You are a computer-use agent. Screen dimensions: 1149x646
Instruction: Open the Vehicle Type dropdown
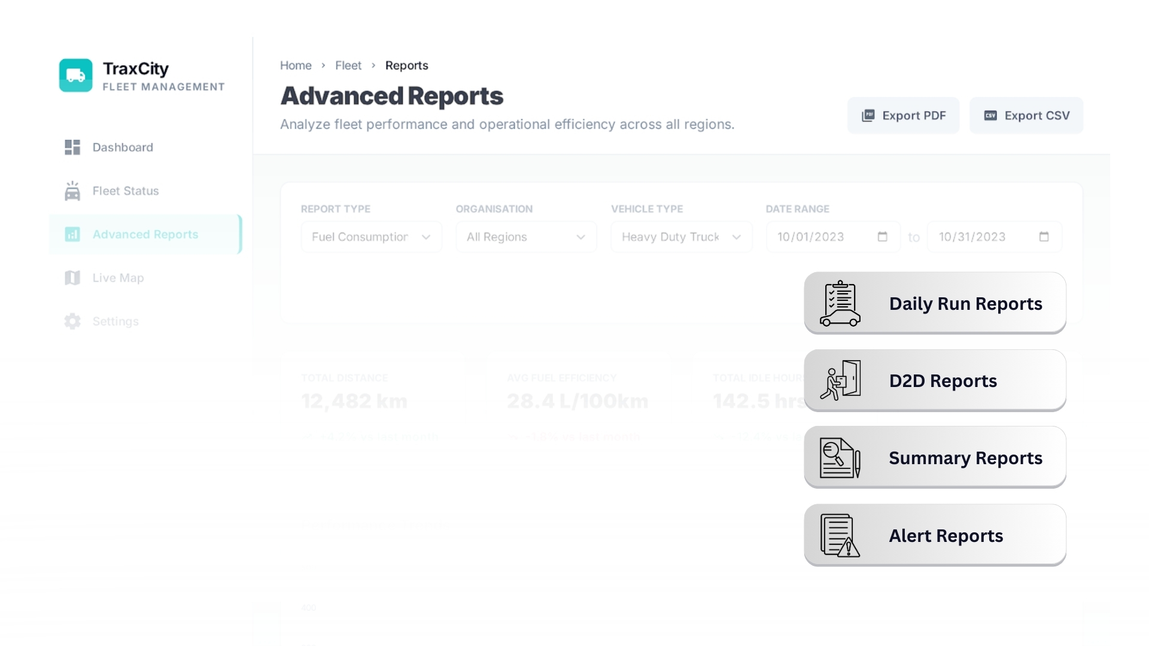click(x=682, y=237)
